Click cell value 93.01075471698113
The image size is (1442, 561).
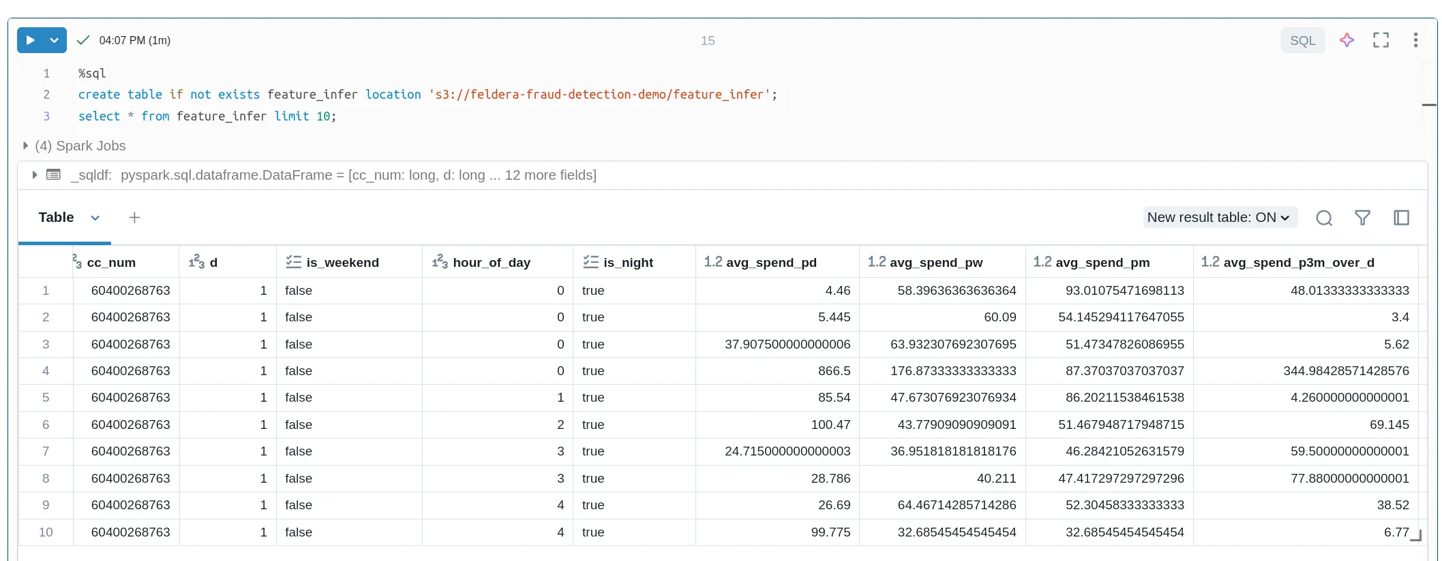(1125, 291)
